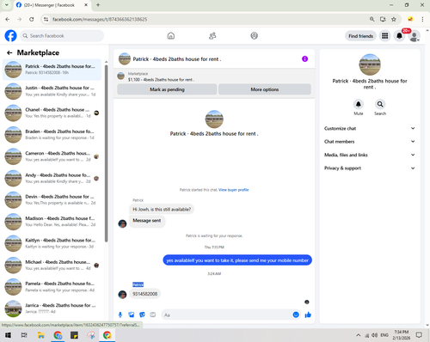Open View buyer profile link
430x342 pixels.
[x=234, y=190]
